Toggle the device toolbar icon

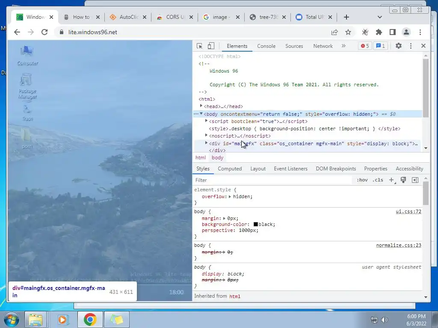[x=211, y=46]
